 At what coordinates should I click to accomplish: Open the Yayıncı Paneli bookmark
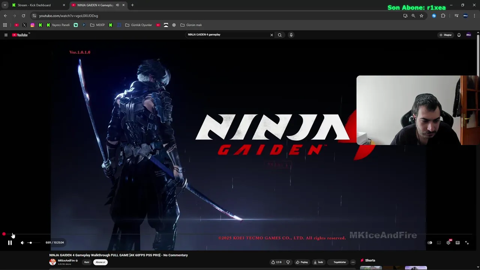point(58,25)
